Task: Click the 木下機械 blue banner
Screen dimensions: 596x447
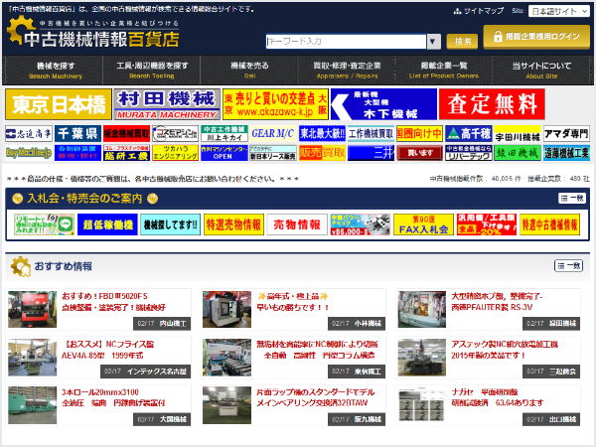Action: pos(383,104)
